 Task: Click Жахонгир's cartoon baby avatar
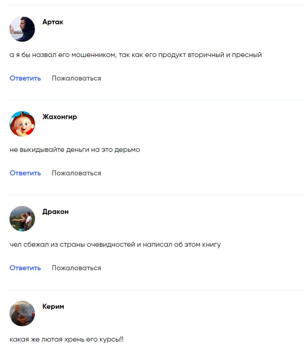[x=22, y=124]
